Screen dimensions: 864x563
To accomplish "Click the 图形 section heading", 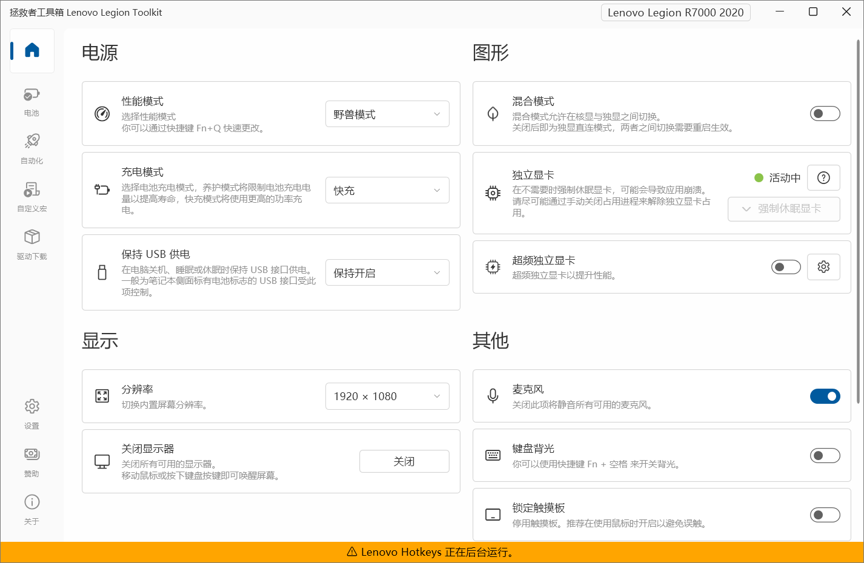I will point(491,53).
